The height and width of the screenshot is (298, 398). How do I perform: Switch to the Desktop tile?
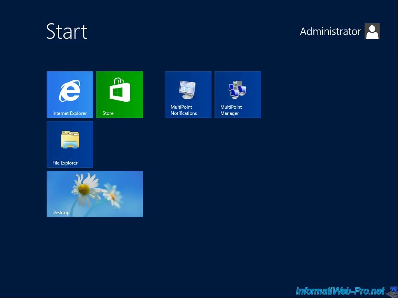[95, 194]
